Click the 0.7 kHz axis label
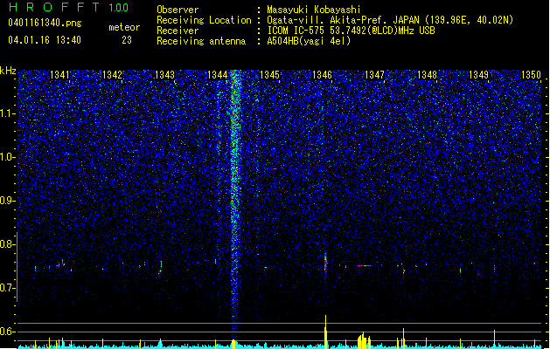This screenshot has width=550, height=349. tap(8, 288)
